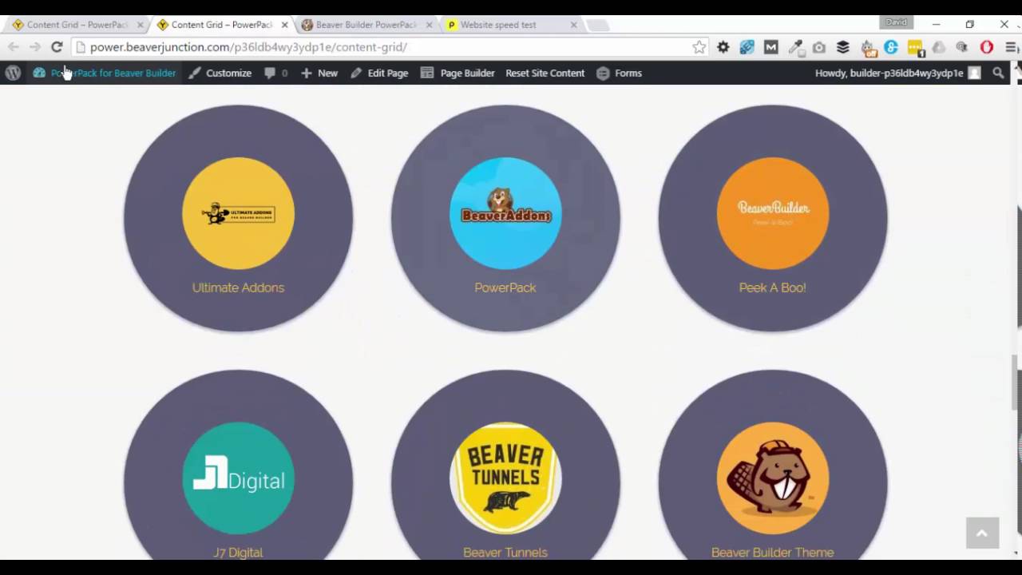Click the blue globe extension icon
1022x575 pixels.
(747, 47)
